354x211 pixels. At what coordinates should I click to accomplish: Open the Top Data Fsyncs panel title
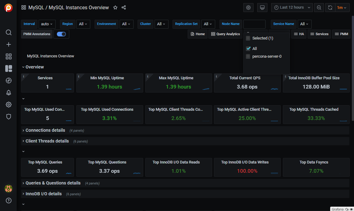click(x=314, y=162)
